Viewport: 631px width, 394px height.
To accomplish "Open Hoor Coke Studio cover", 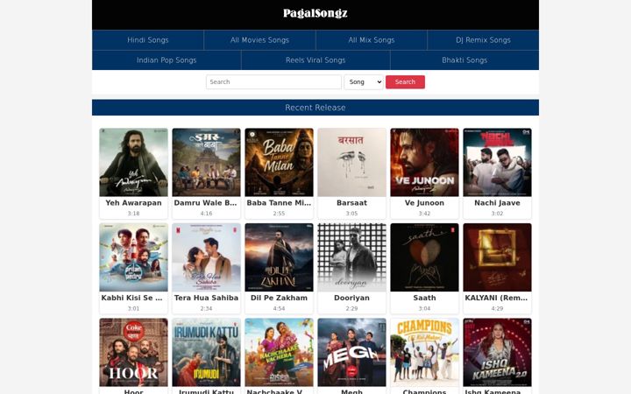I will click(133, 353).
